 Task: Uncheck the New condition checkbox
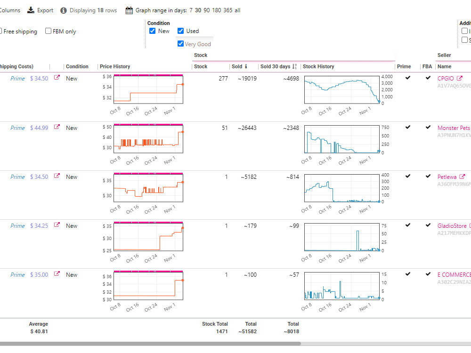(152, 31)
